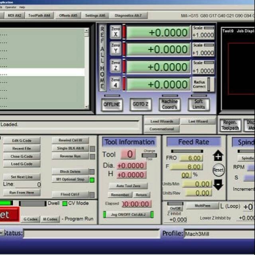
Task: Toggle Radius Correct
Action: (x=203, y=84)
